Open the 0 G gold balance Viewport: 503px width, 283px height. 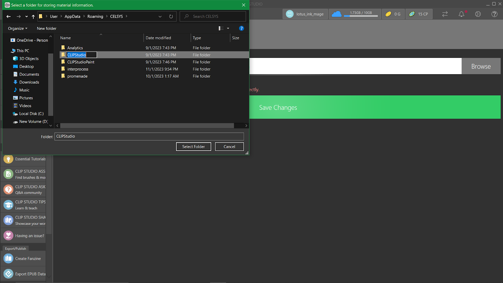(393, 14)
